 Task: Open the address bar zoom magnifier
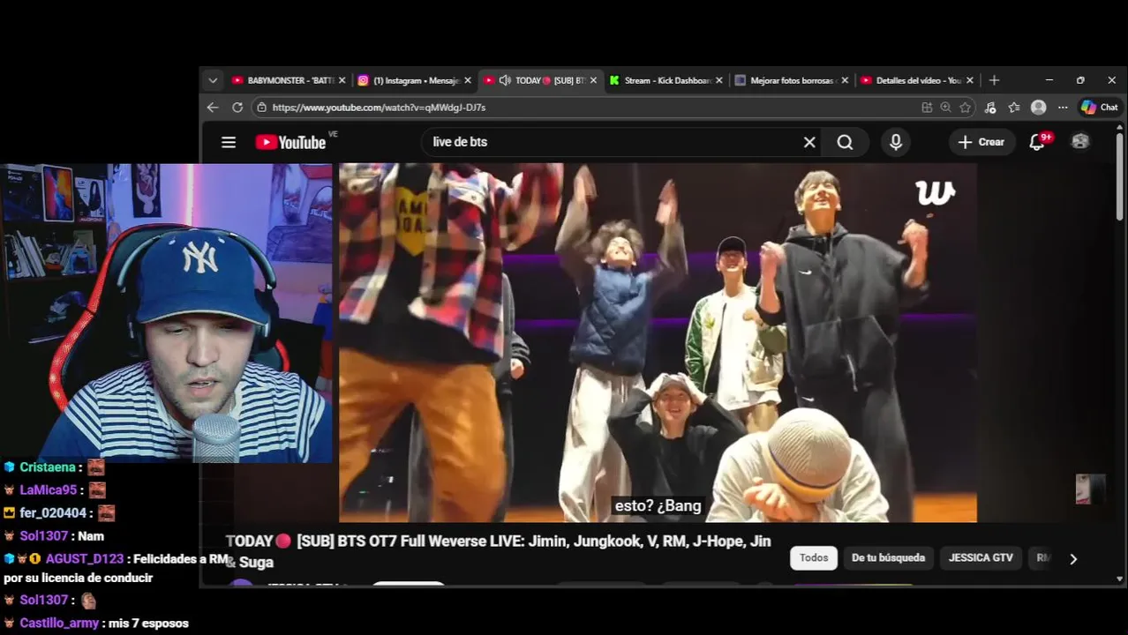946,107
